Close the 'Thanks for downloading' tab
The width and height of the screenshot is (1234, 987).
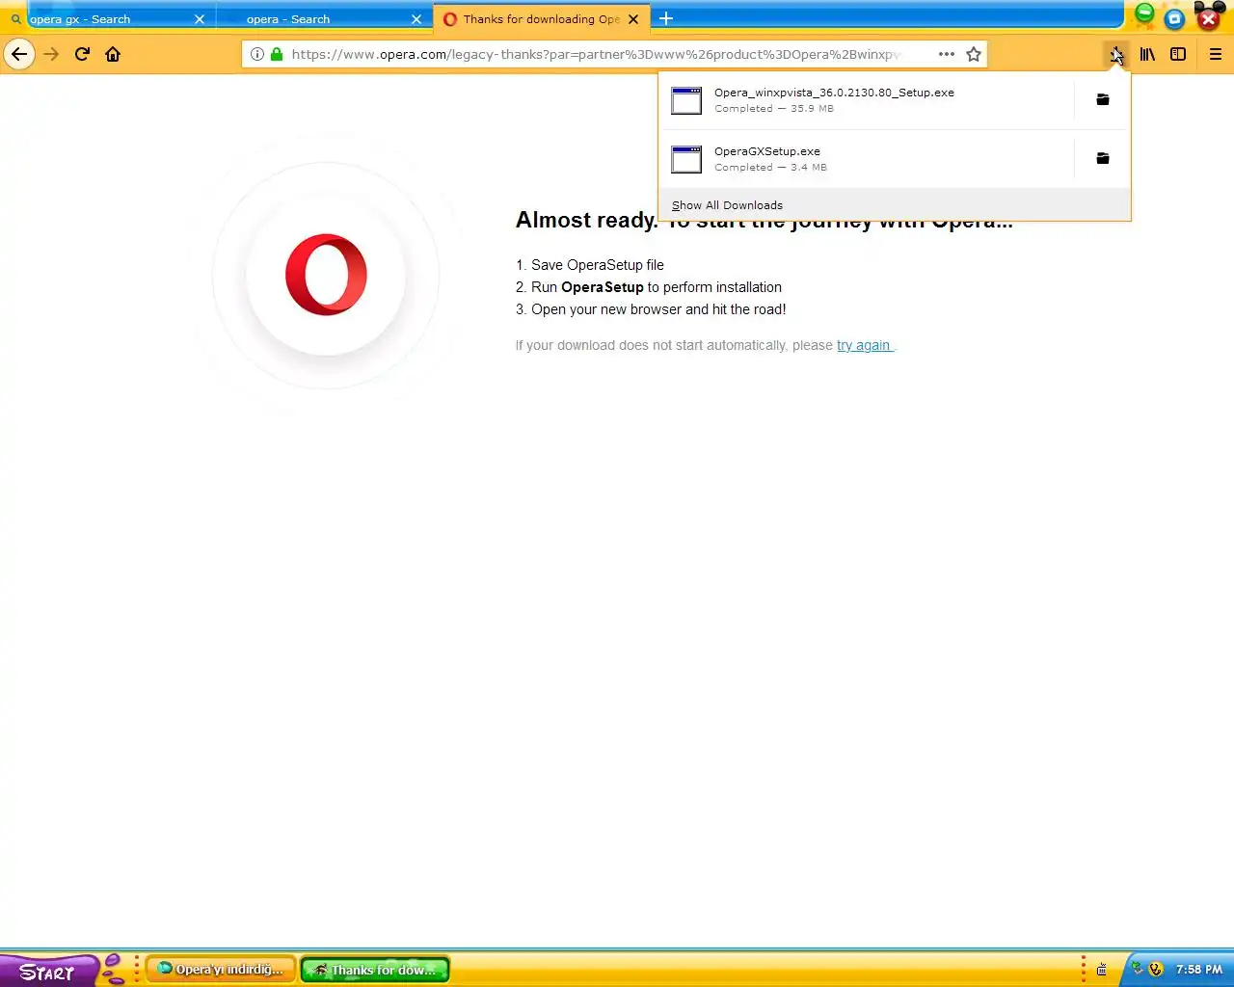click(x=633, y=19)
